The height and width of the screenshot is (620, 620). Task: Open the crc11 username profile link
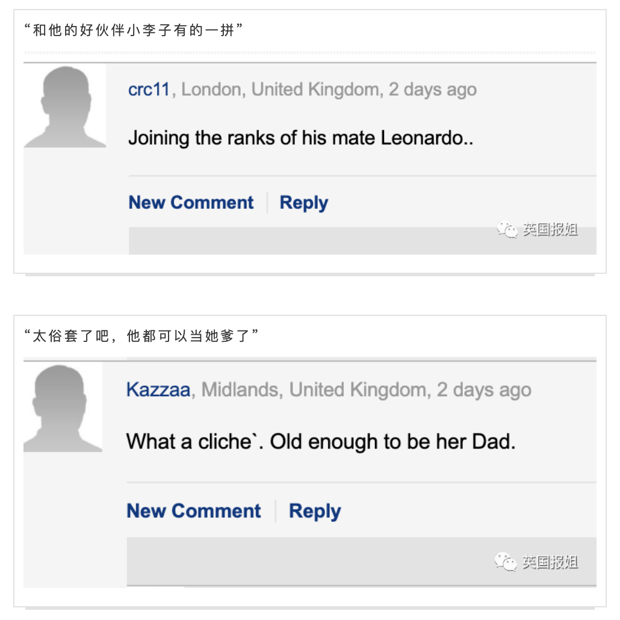[149, 90]
